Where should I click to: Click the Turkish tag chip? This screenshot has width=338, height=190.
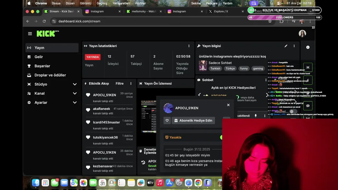(x=215, y=68)
